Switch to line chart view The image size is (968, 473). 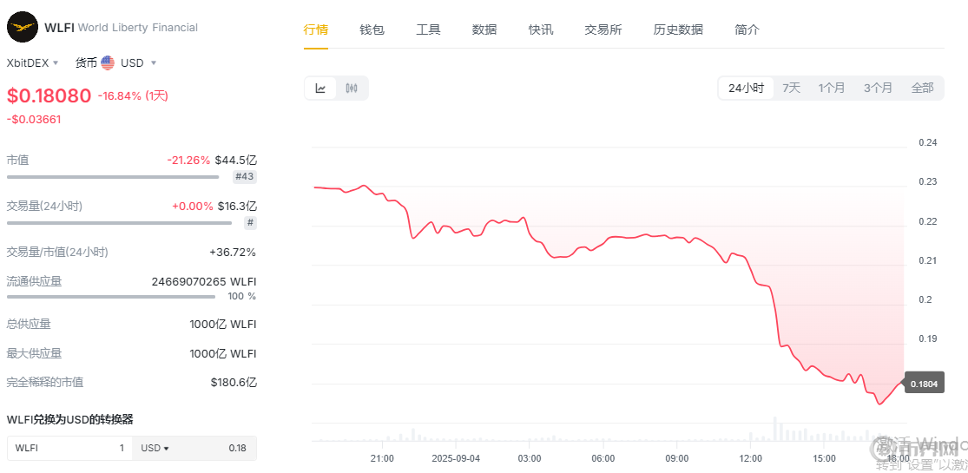[x=320, y=88]
